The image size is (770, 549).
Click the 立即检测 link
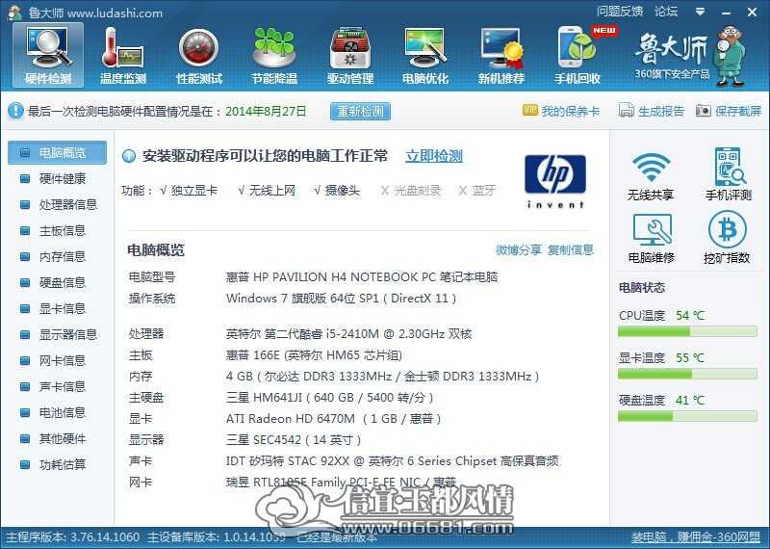[x=434, y=156]
